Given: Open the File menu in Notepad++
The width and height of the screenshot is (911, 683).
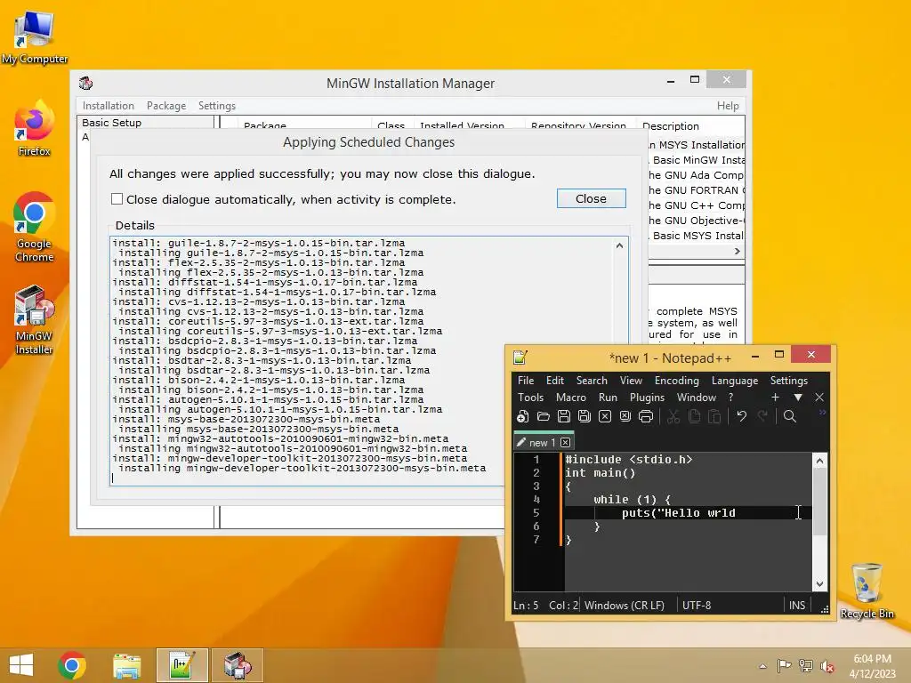Looking at the screenshot, I should [526, 381].
